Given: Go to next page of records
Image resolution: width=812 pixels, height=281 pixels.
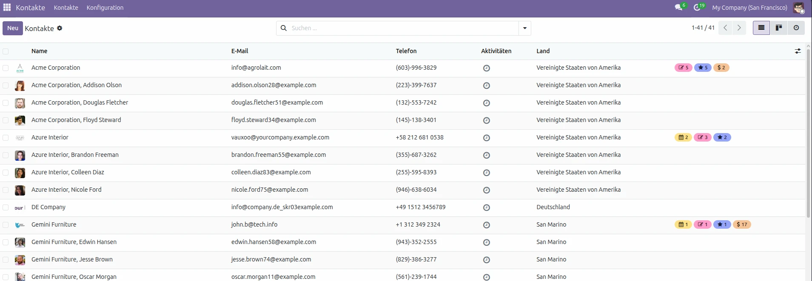Looking at the screenshot, I should [739, 28].
